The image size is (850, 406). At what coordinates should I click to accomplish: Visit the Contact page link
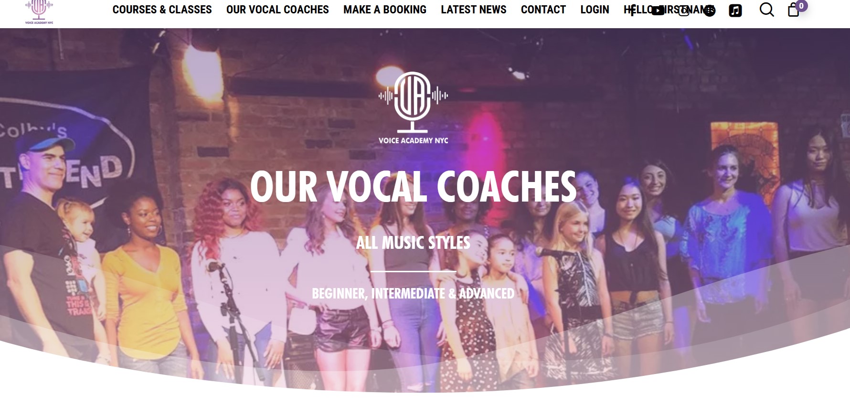coord(543,10)
